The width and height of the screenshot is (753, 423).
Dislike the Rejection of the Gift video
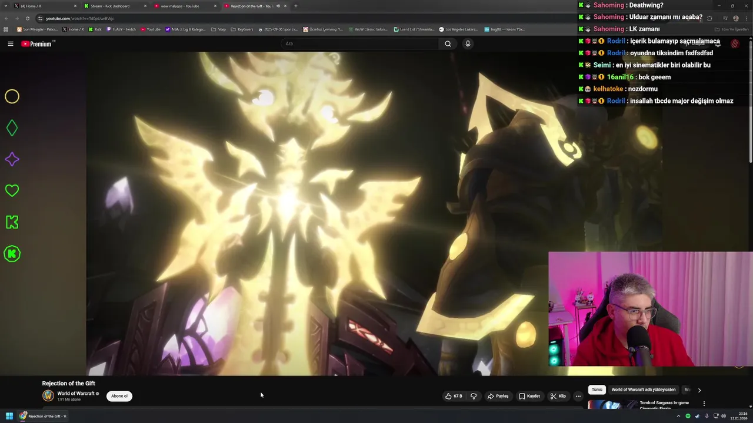(474, 396)
